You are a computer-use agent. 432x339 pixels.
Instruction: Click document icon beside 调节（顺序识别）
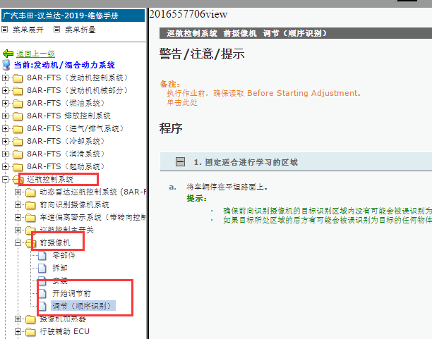pos(42,306)
